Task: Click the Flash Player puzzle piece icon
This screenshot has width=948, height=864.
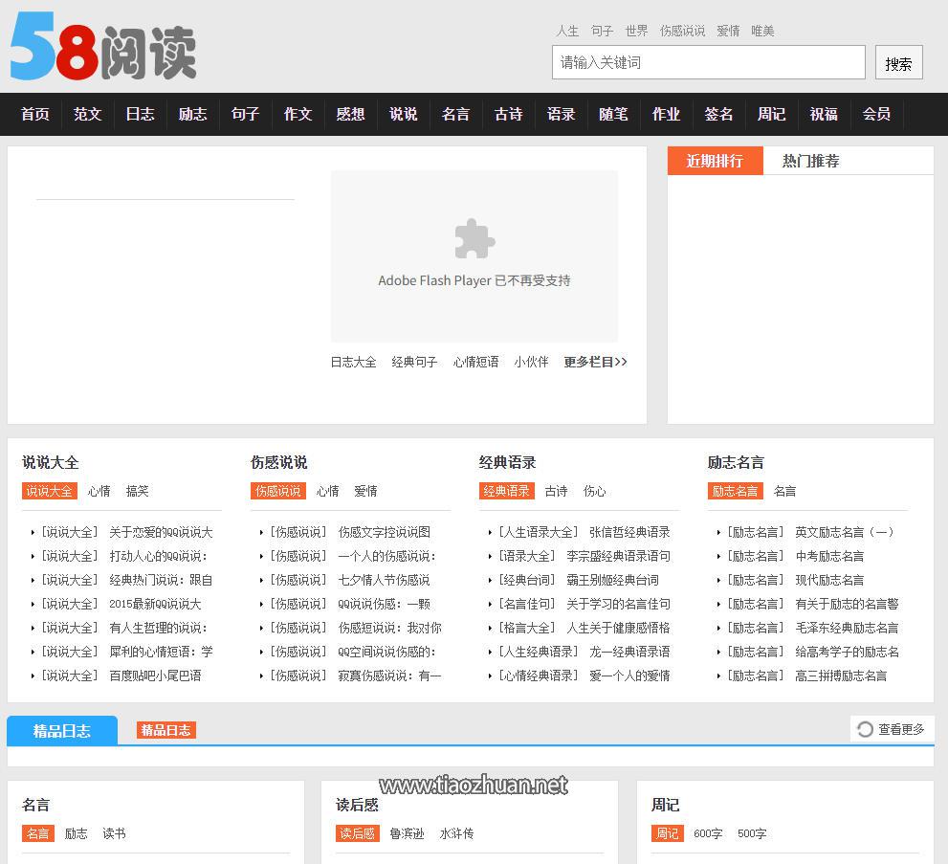Action: tap(474, 239)
